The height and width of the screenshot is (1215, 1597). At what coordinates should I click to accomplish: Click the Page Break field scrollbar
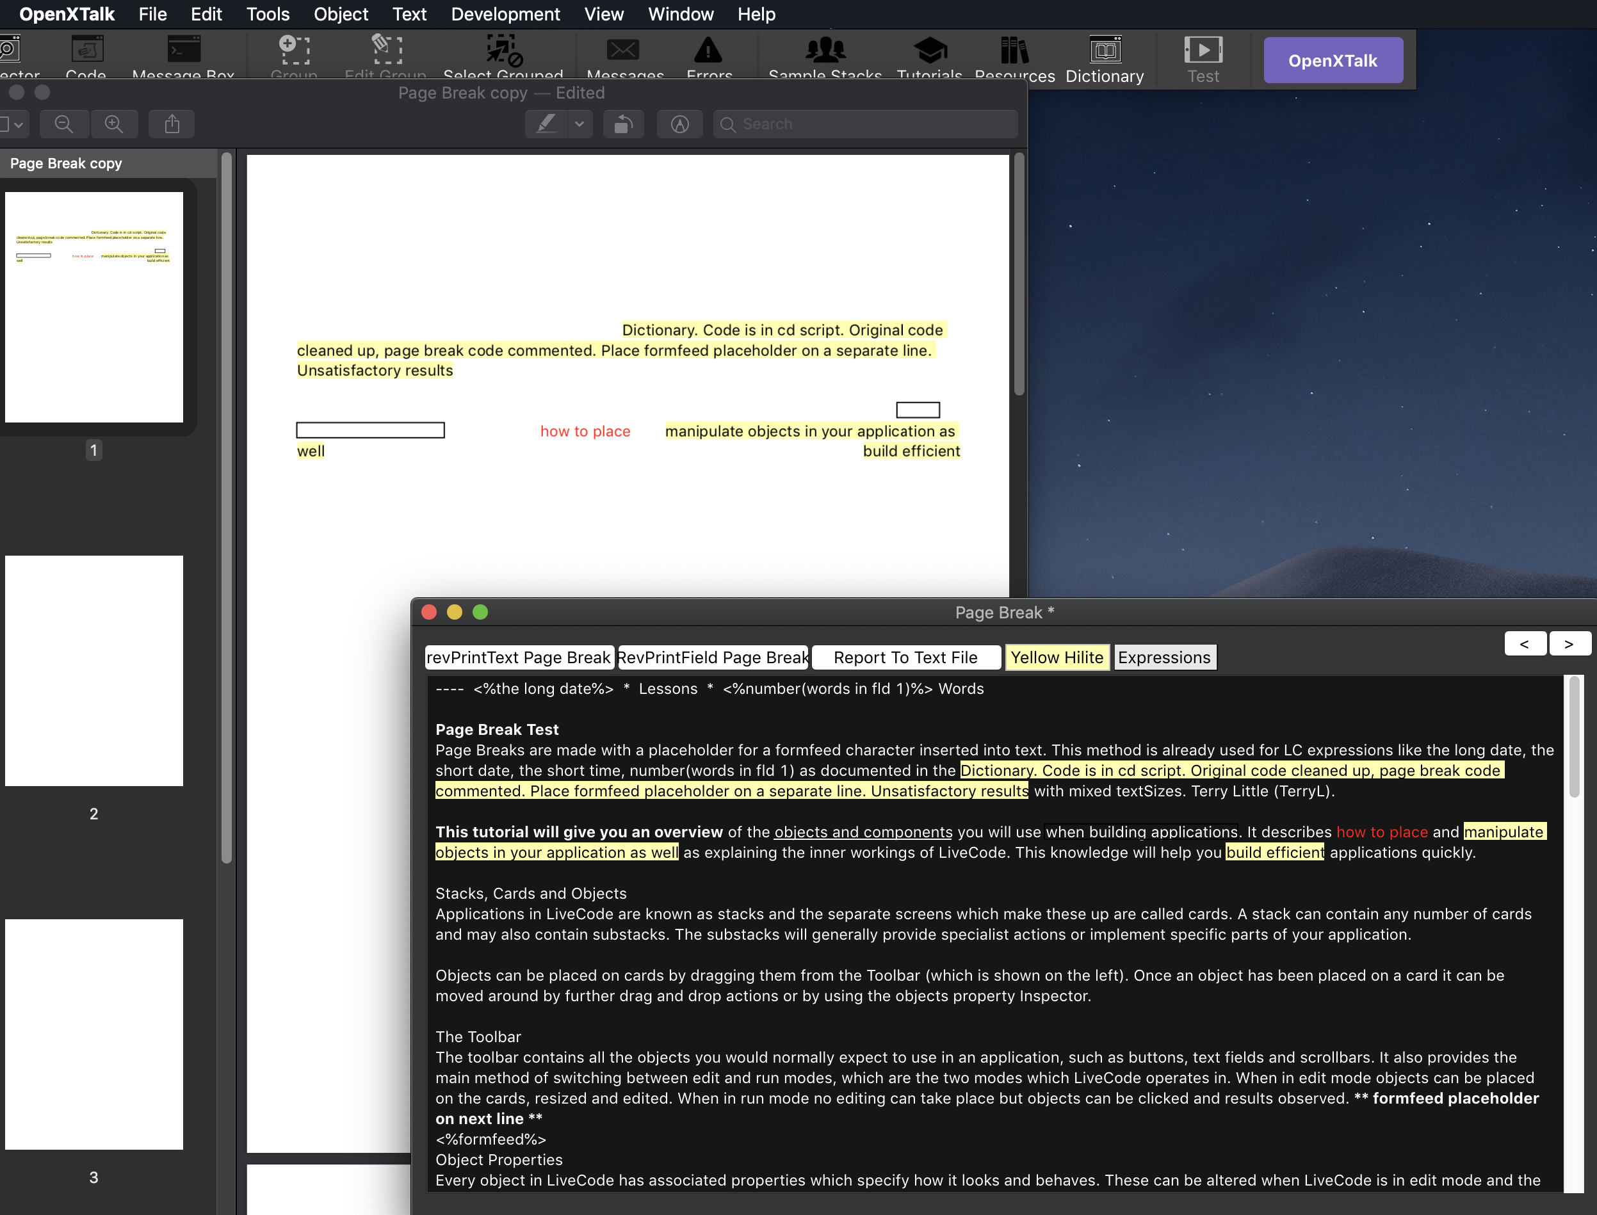pyautogui.click(x=1574, y=736)
